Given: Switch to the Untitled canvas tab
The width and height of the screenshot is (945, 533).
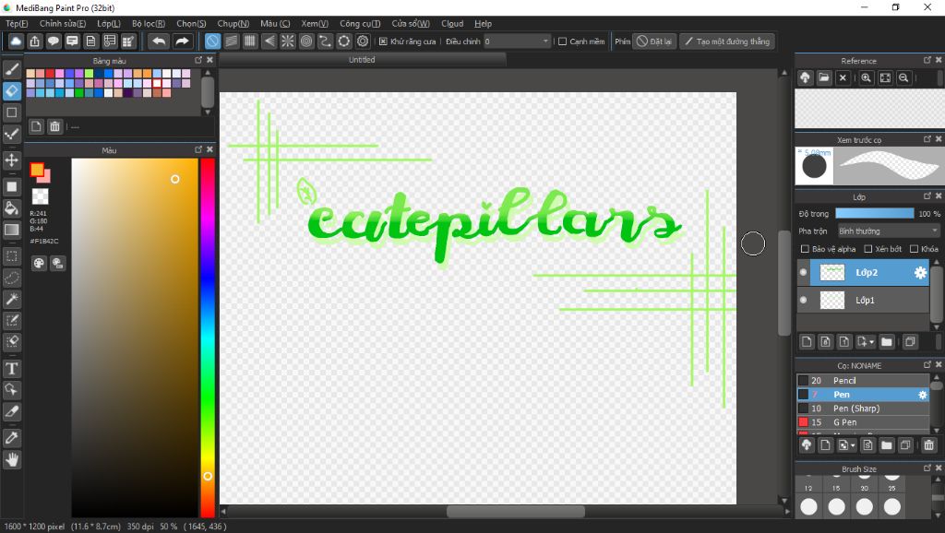Looking at the screenshot, I should (x=362, y=60).
